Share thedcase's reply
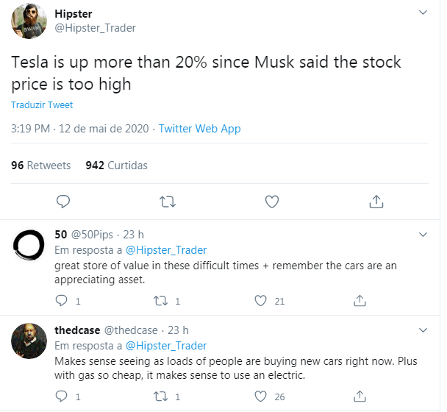The height and width of the screenshot is (412, 447). click(x=360, y=397)
